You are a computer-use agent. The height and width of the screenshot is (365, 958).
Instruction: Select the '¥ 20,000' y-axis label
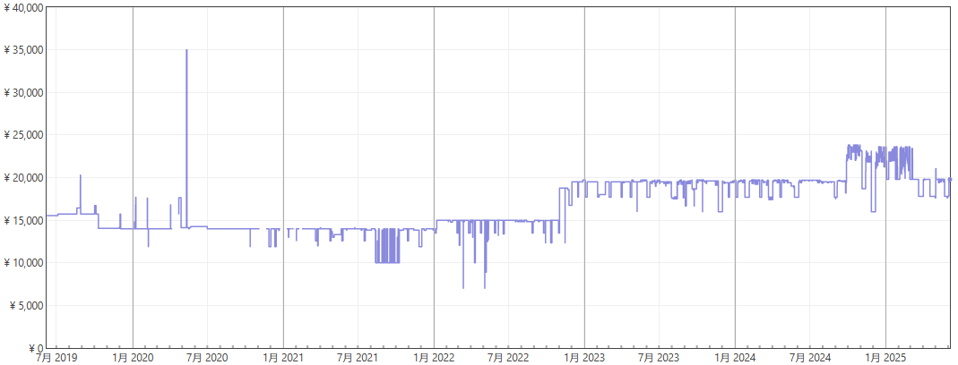[x=23, y=178]
